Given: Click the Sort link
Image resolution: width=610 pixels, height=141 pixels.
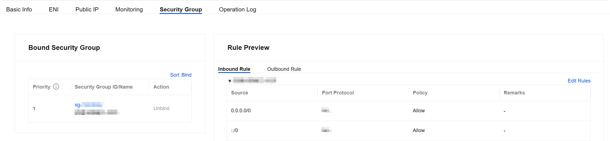Looking at the screenshot, I should 175,75.
